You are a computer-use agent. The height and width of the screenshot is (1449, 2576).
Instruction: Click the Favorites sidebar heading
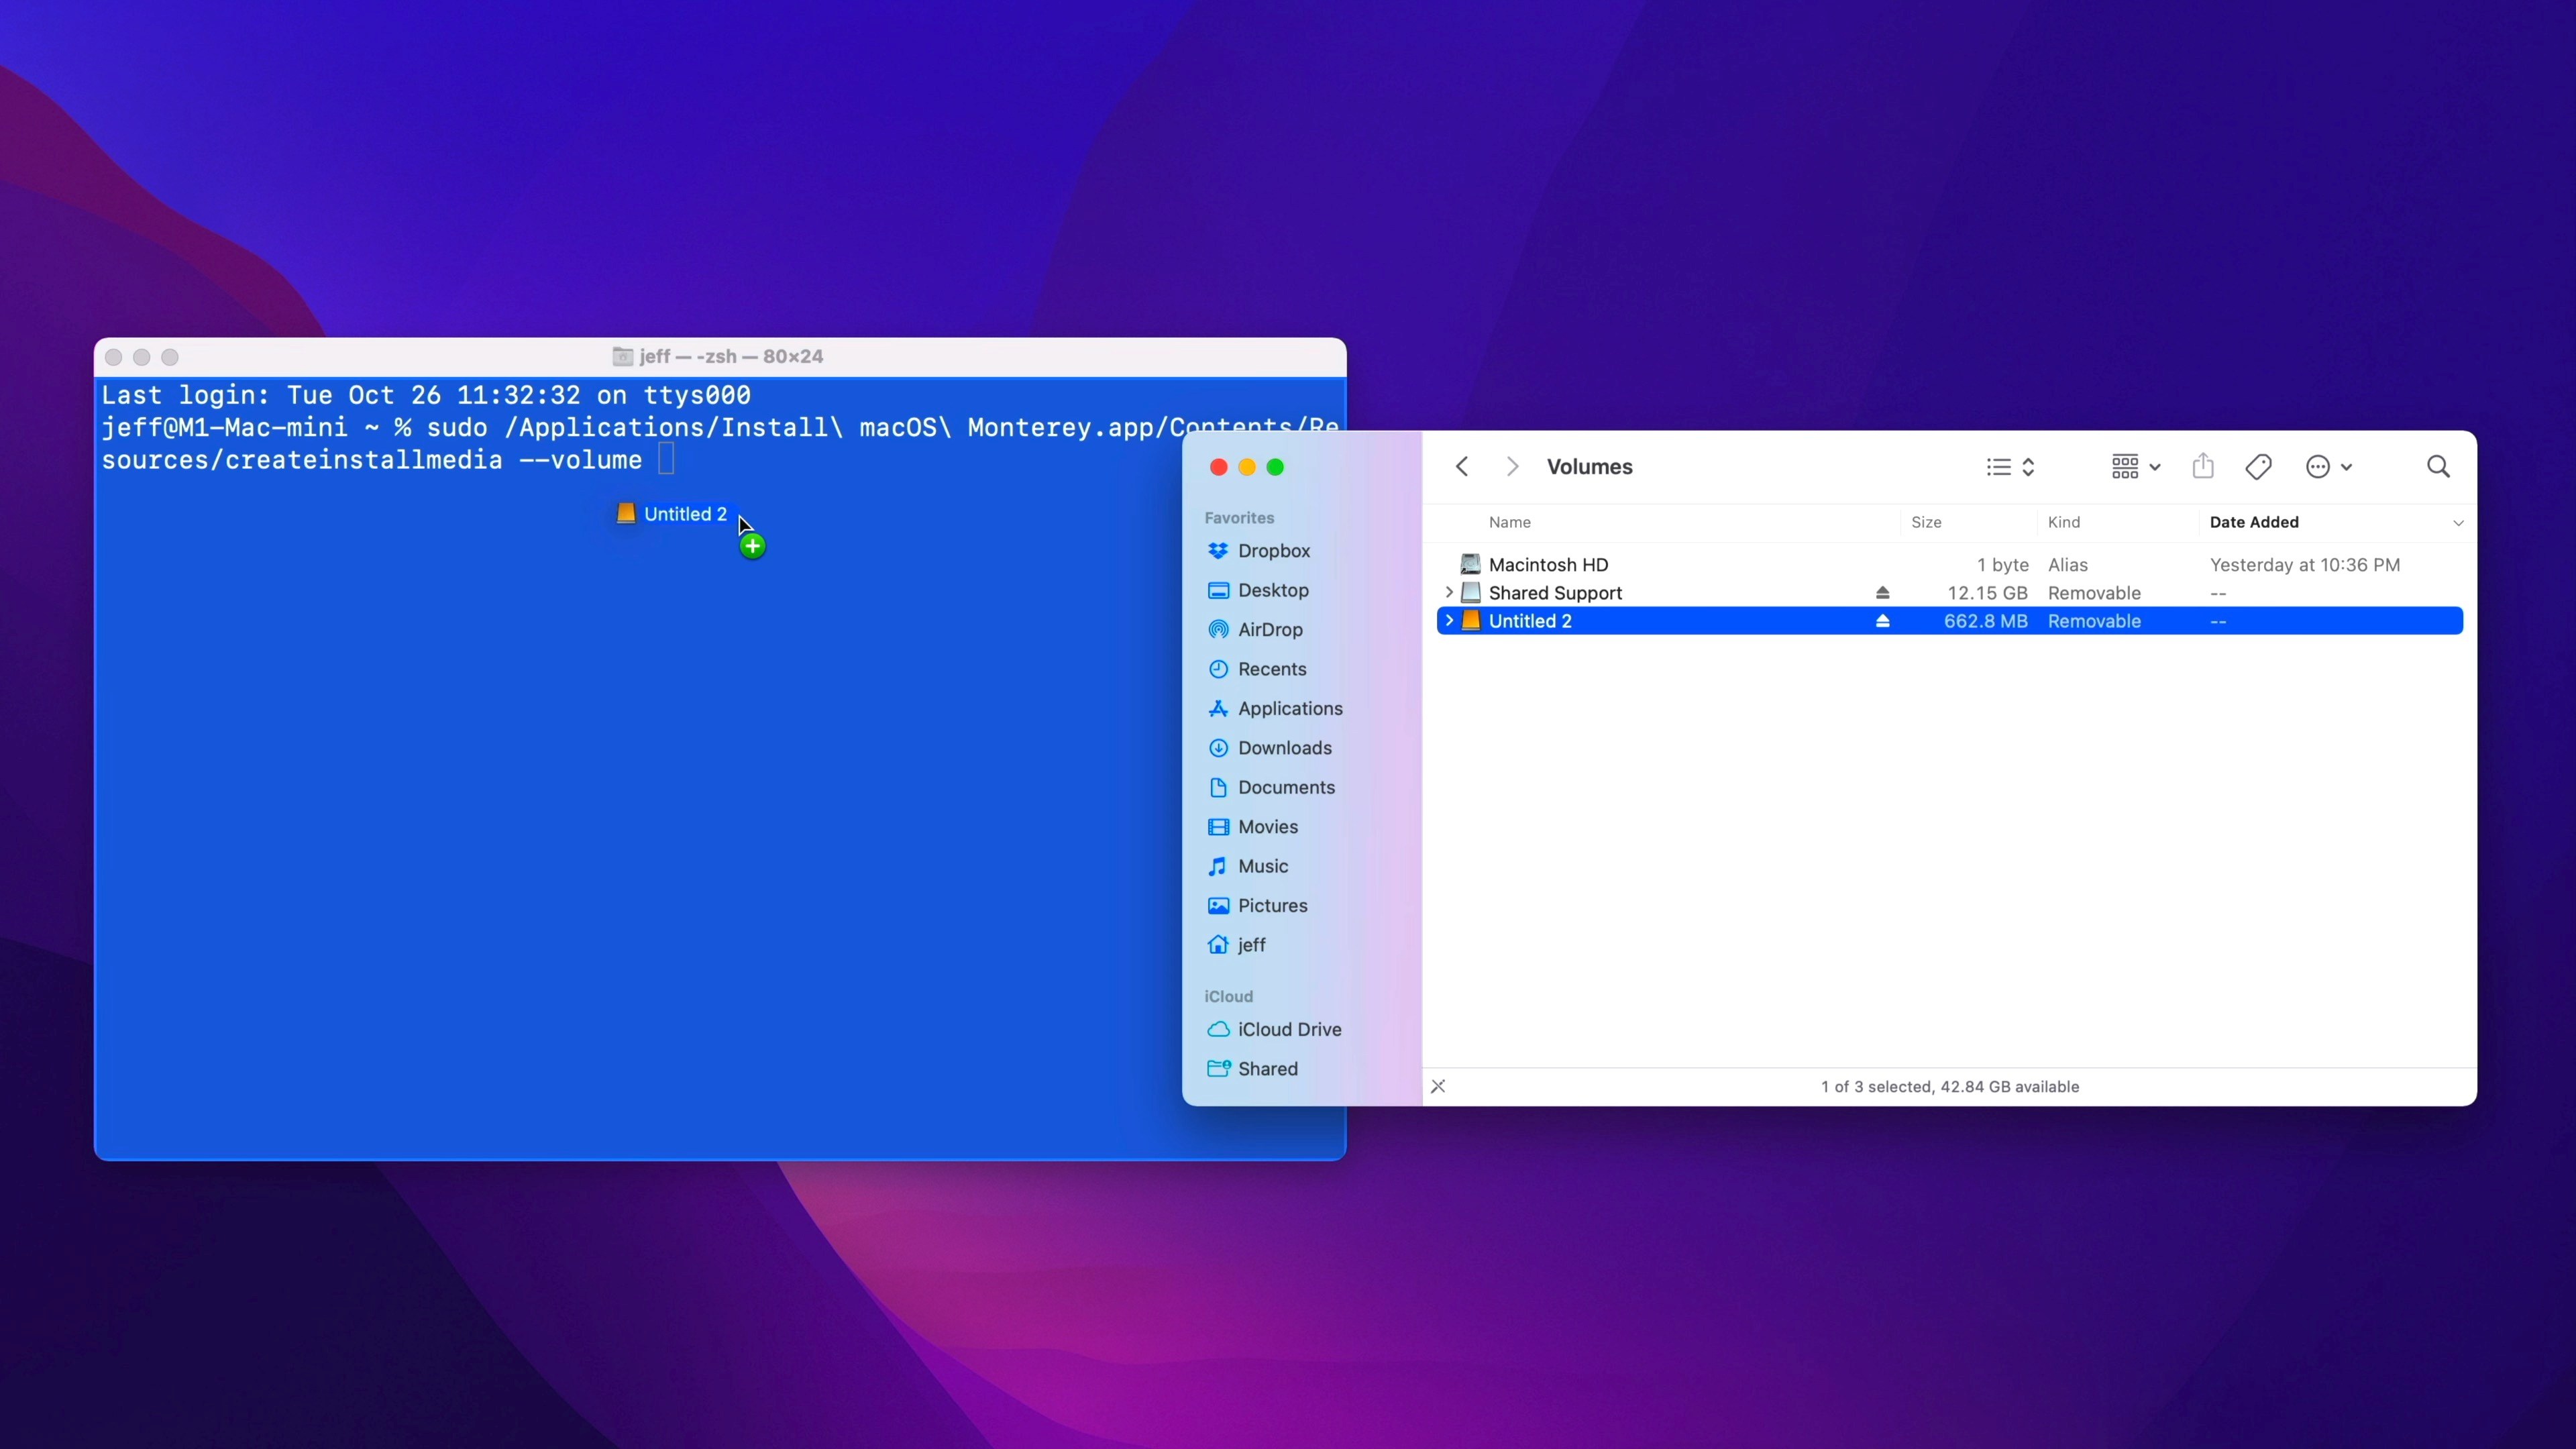coord(1239,518)
